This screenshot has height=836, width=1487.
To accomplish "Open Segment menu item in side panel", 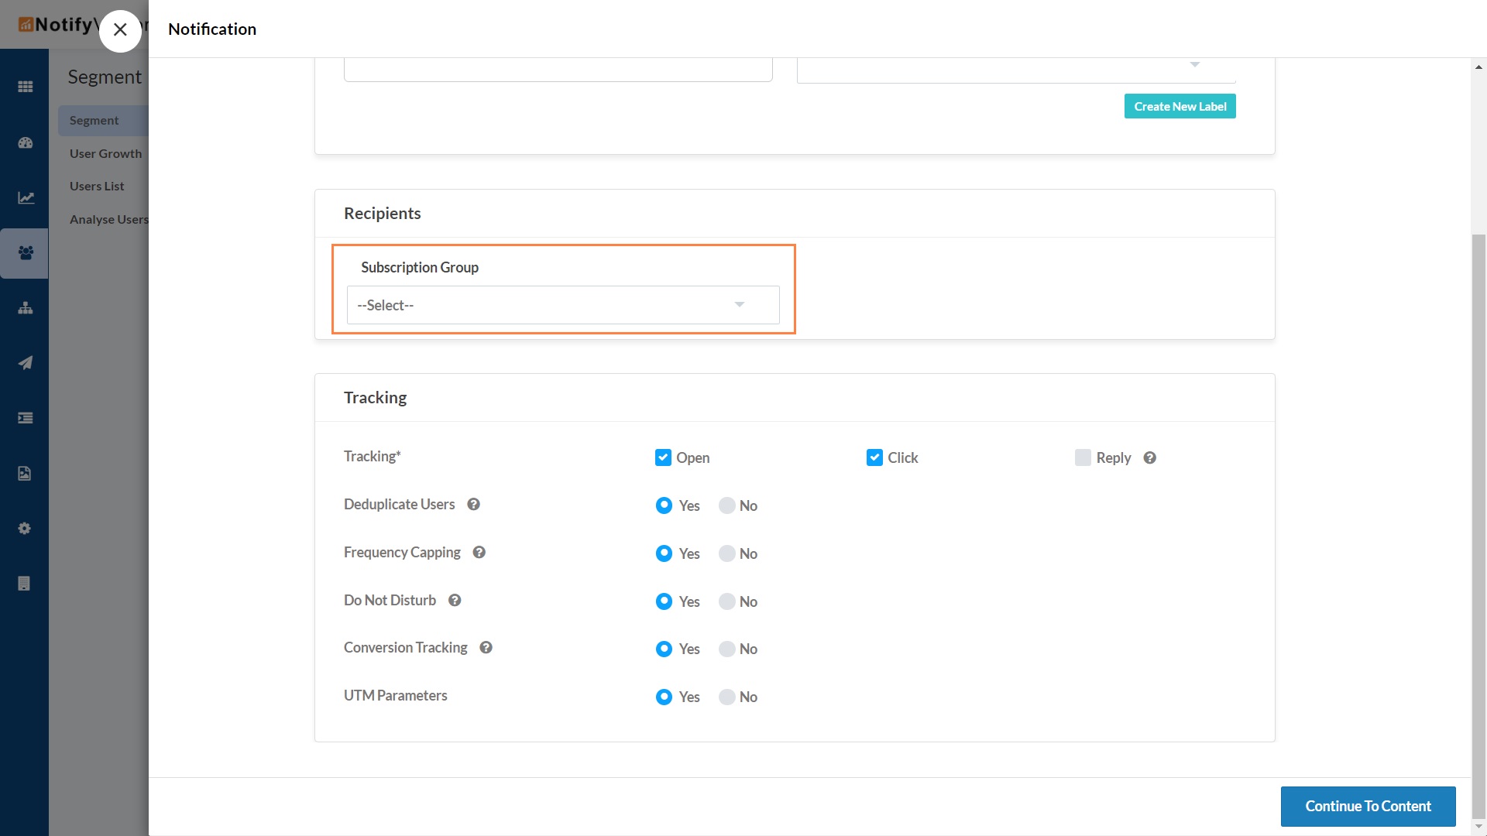I will tap(103, 120).
